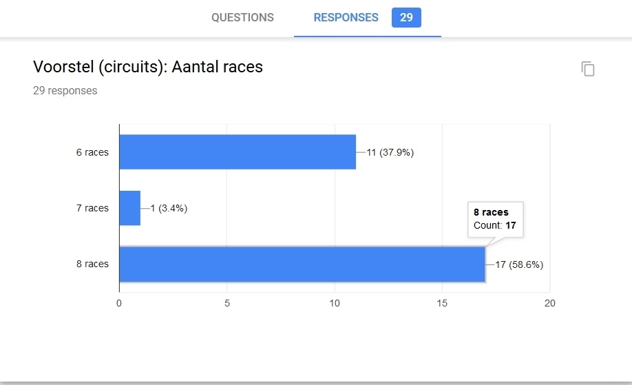Click the 29 response count badge
632x385 pixels.
[406, 18]
